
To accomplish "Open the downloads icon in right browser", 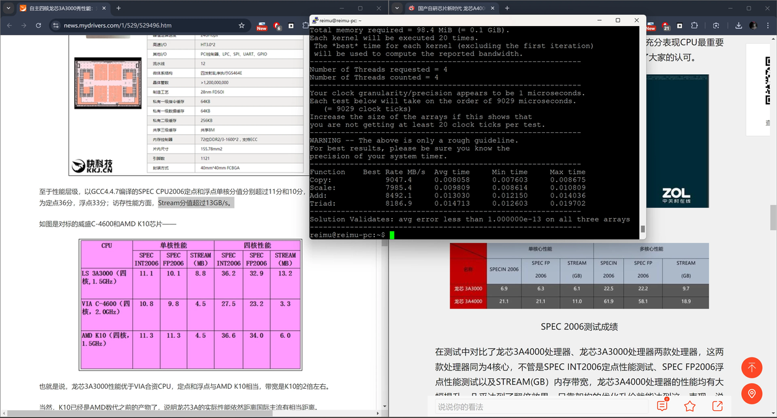I will [x=739, y=25].
